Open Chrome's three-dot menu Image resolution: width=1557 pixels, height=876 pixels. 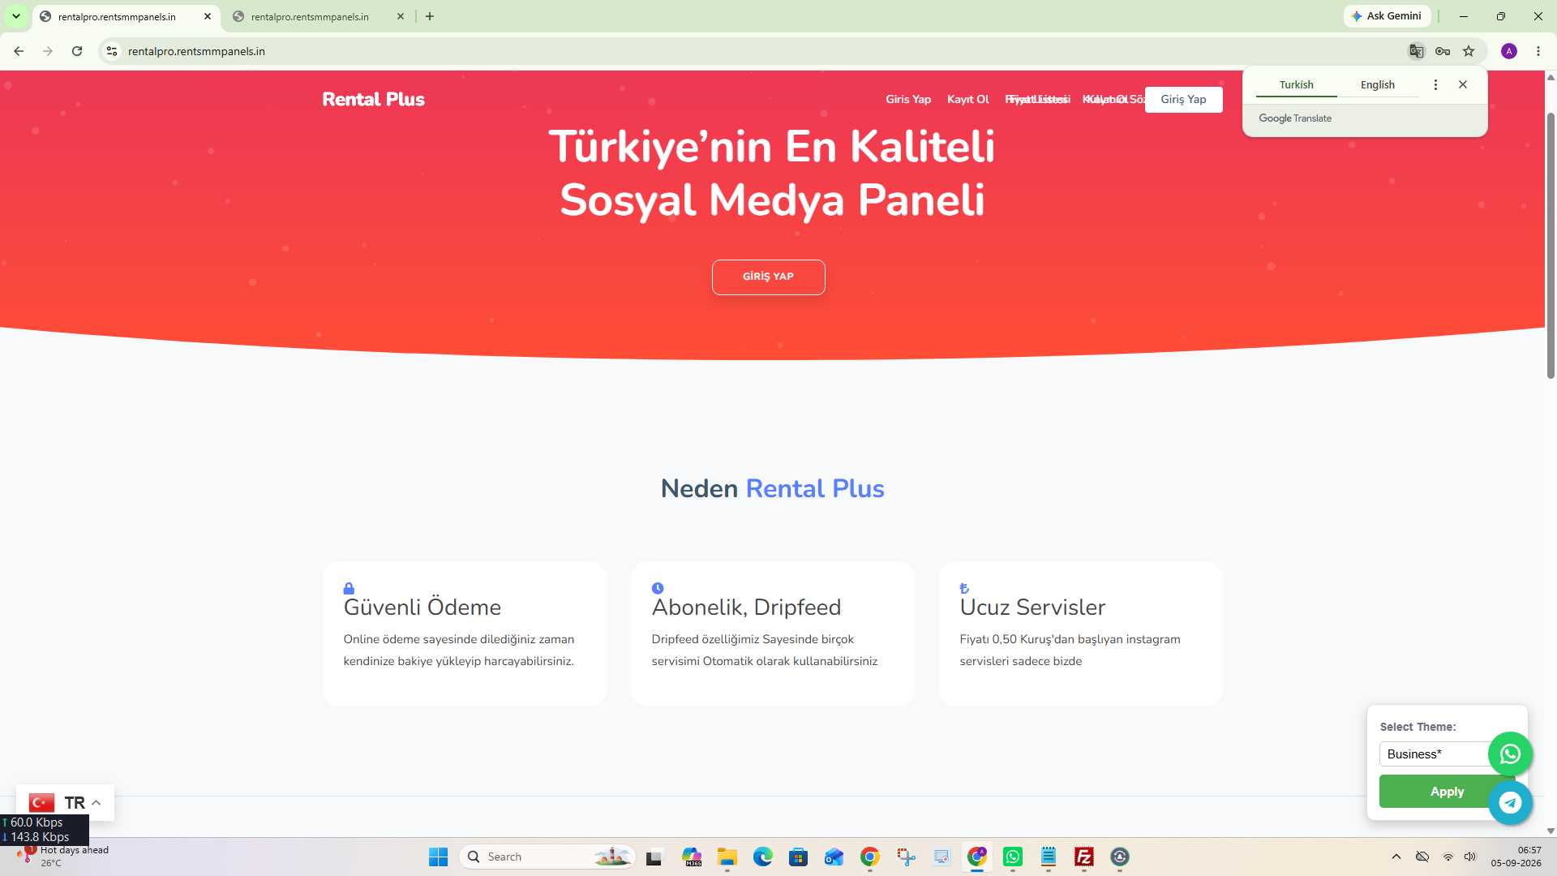coord(1538,51)
